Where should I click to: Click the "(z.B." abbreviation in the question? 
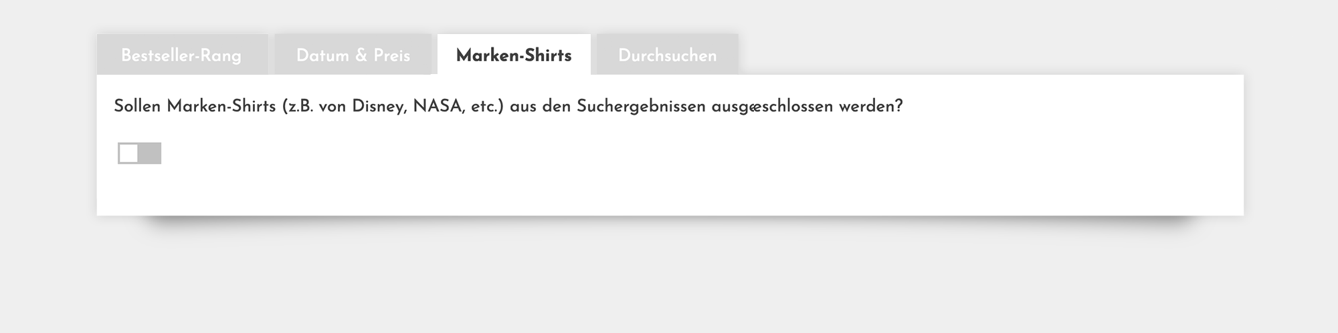[x=298, y=107]
